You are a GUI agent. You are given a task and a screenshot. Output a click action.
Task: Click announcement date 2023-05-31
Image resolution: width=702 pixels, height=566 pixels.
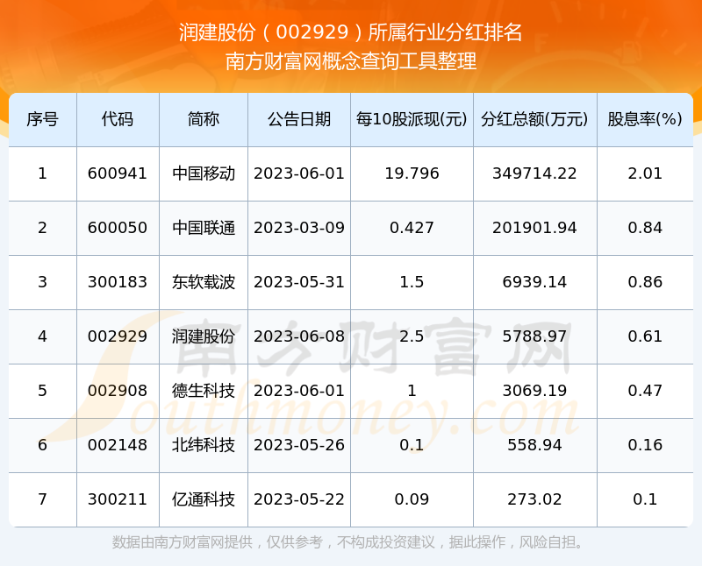point(299,282)
